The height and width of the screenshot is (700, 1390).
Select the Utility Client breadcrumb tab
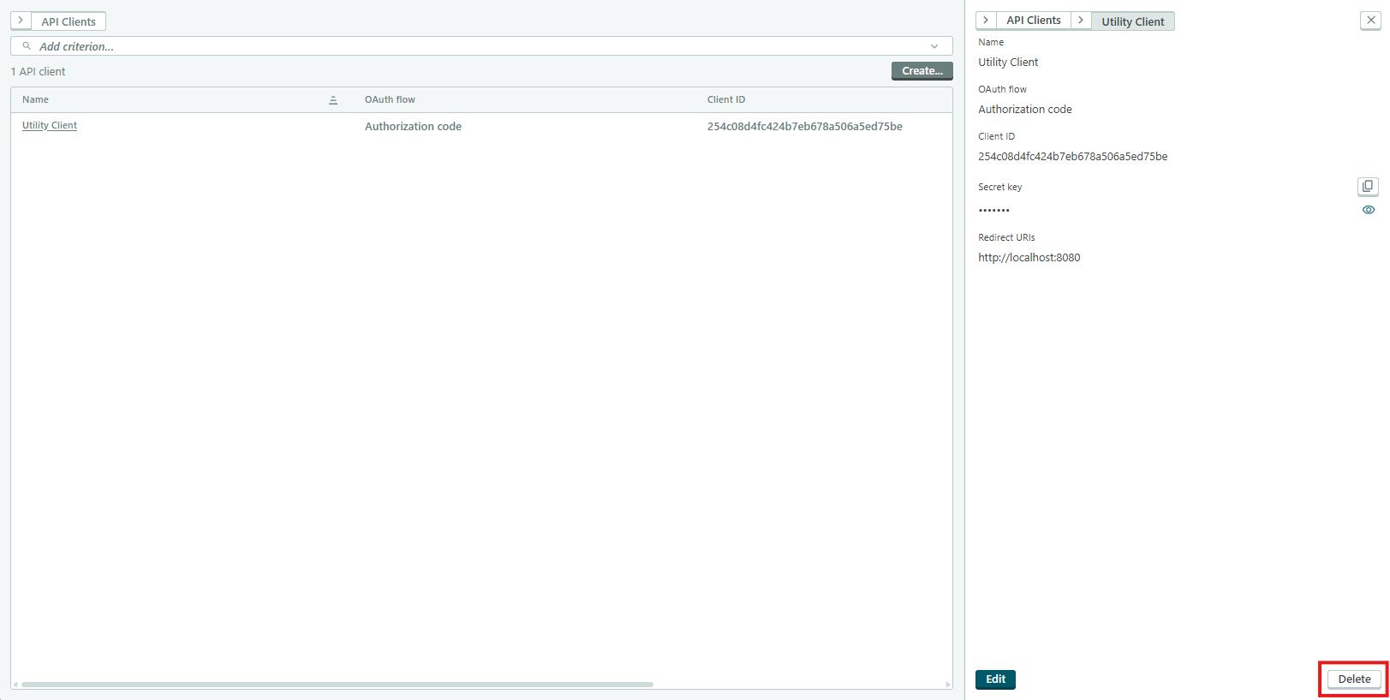(1132, 21)
